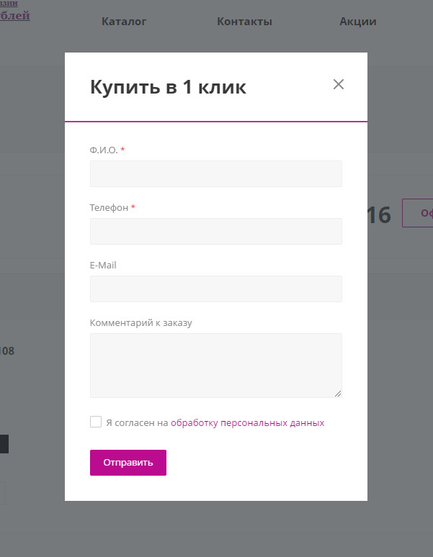433x557 pixels.
Task: Click the store logo link in header
Action: pyautogui.click(x=14, y=11)
